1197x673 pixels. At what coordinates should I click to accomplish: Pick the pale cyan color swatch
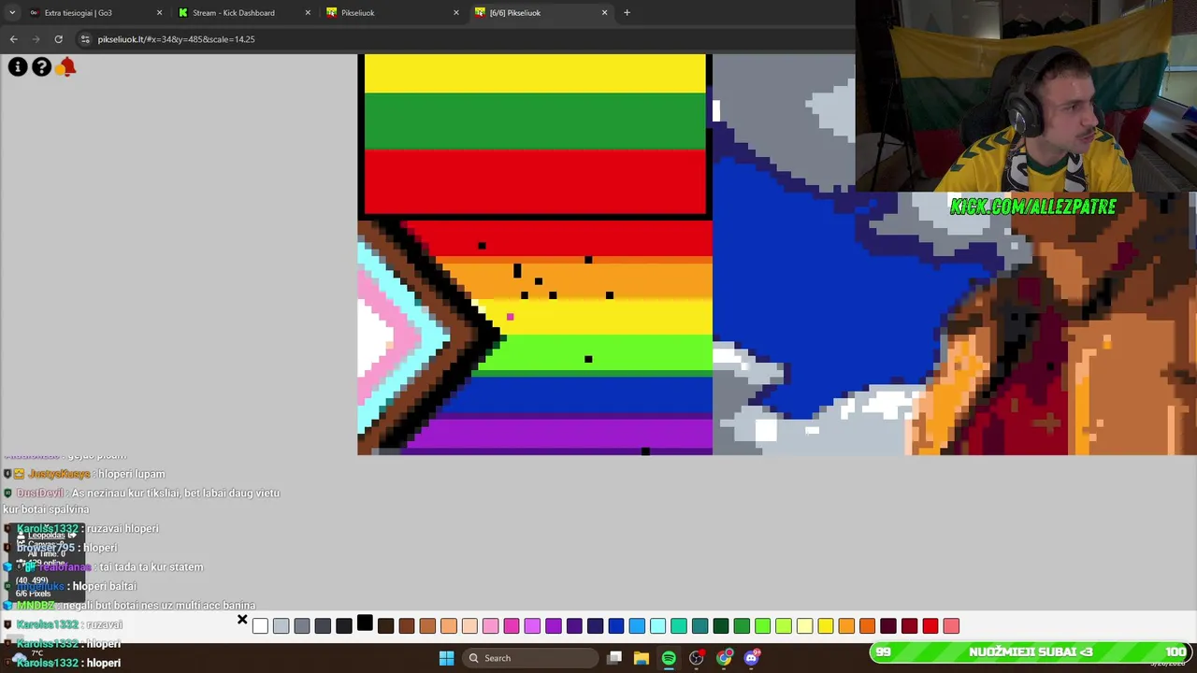pos(657,625)
